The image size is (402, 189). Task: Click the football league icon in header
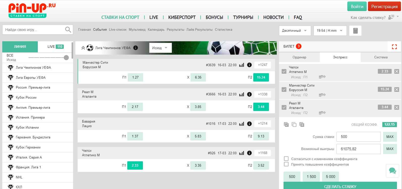coord(90,48)
